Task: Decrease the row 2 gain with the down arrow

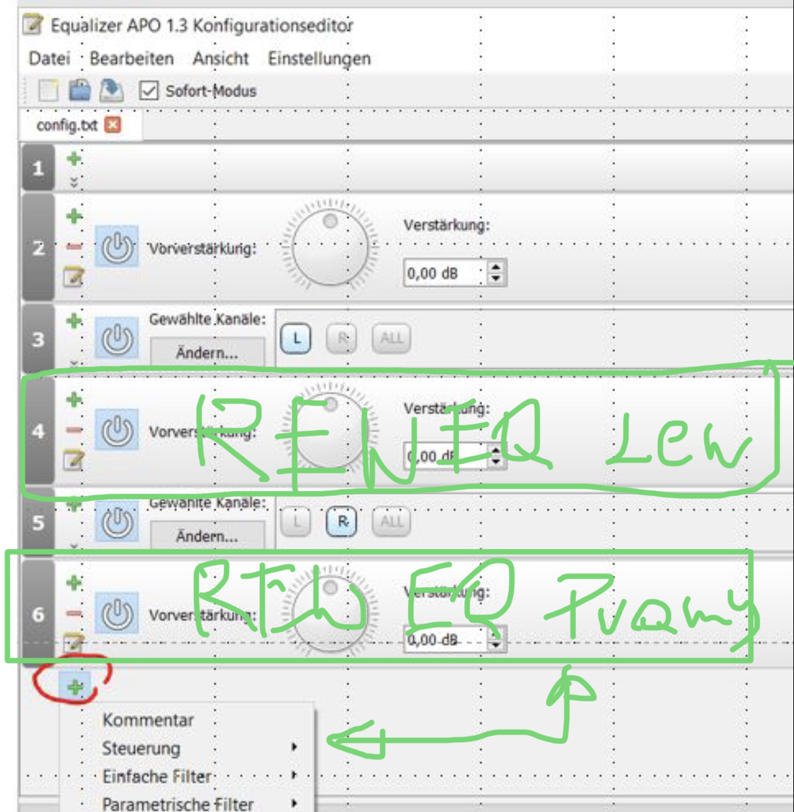Action: (496, 278)
